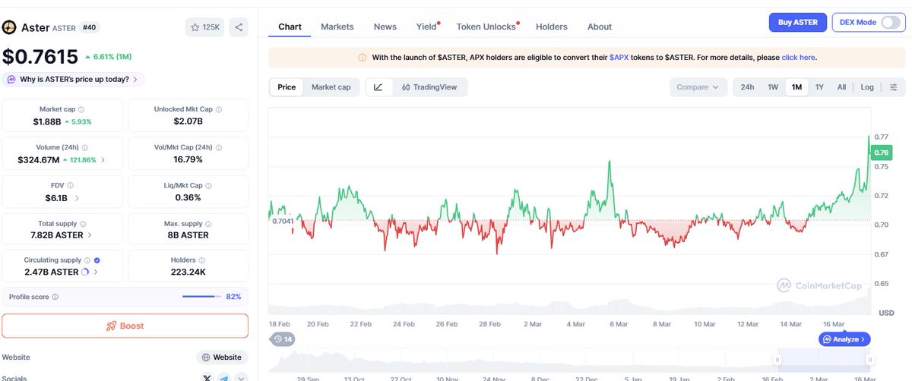Viewport: 912px width, 381px height.
Task: Click the Total supply info icon
Action: pos(82,224)
